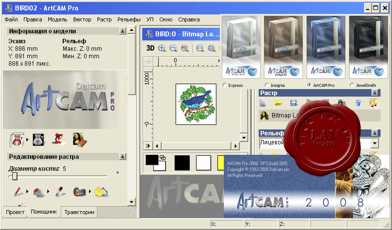The height and width of the screenshot is (230, 392).
Task: Switch to the Проект tab
Action: tap(15, 212)
